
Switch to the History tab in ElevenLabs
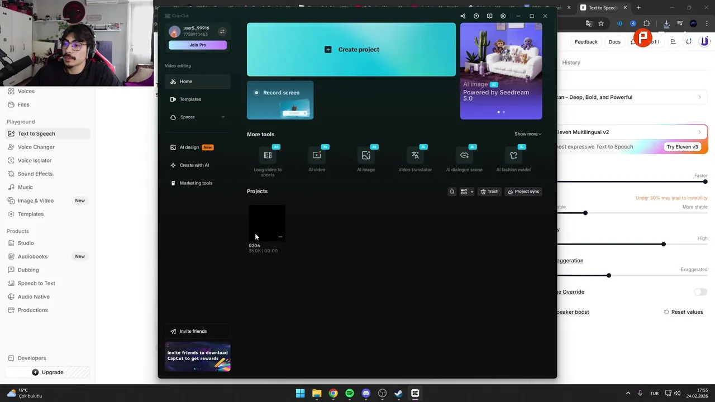[x=571, y=63]
